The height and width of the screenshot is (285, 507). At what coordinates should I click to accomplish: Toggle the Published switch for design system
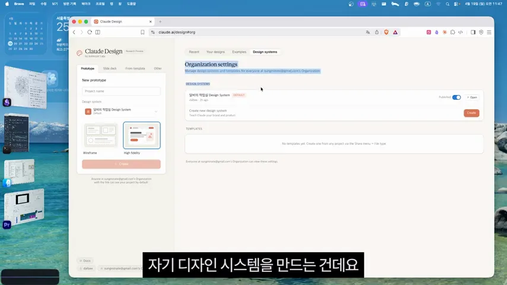tap(456, 97)
